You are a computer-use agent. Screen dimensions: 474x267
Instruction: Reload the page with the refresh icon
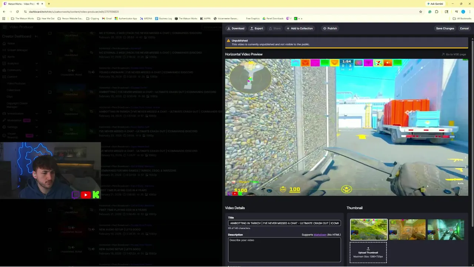coord(17,11)
